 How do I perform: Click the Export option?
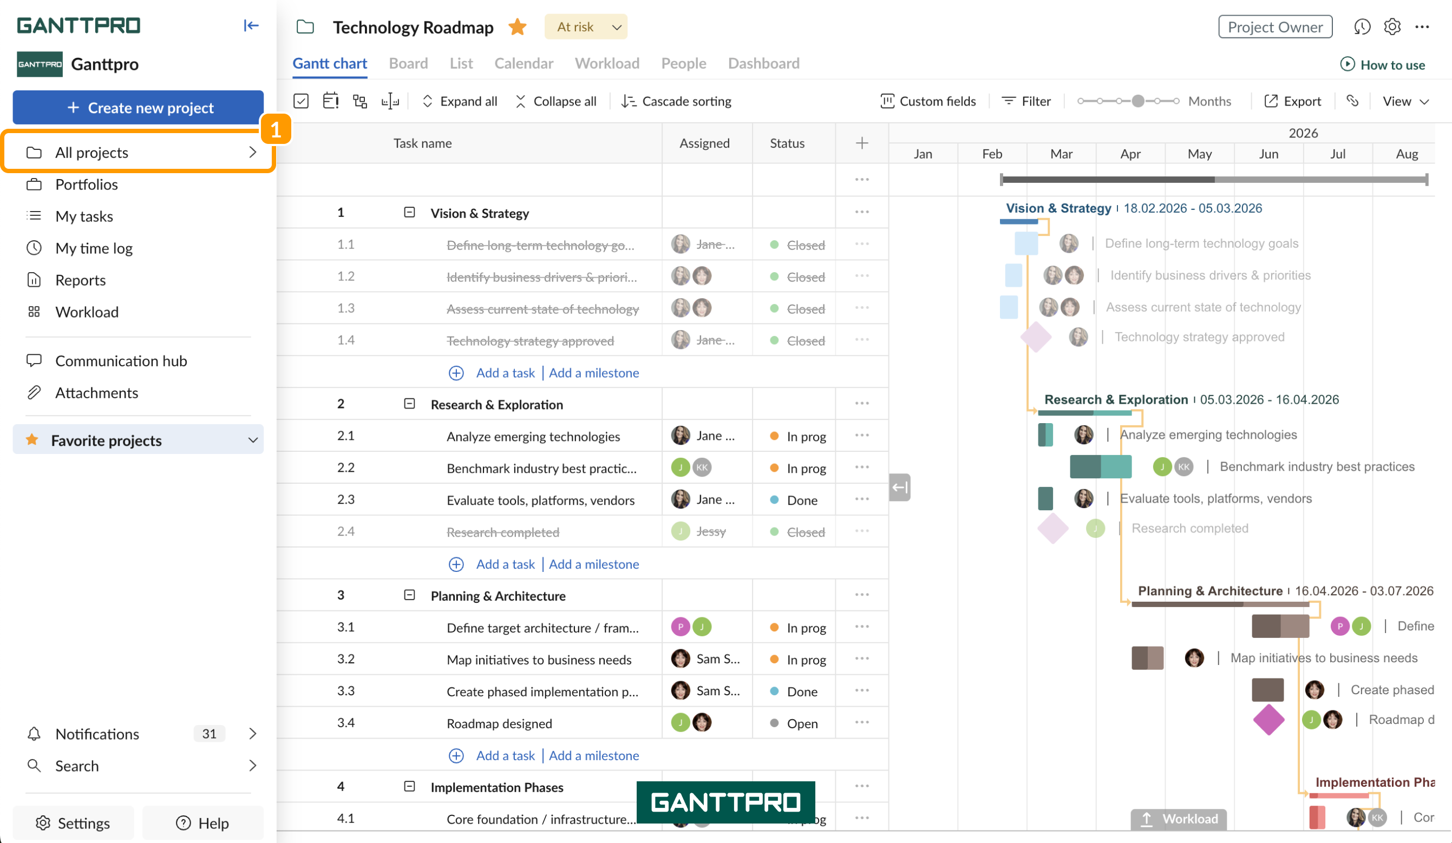(1292, 101)
